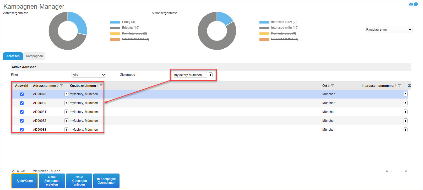Open the grid settings gear icon
The image size is (423, 190).
pos(23,171)
